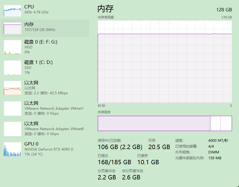Viewport: 239px width, 187px height.
Task: Click the VMnet8 adapter graph thumbnail
Action: point(13,129)
